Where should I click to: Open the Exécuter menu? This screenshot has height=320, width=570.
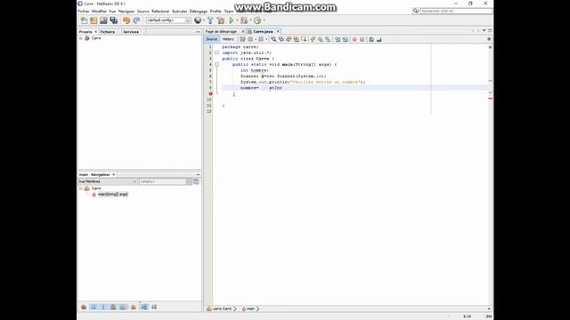pos(180,12)
